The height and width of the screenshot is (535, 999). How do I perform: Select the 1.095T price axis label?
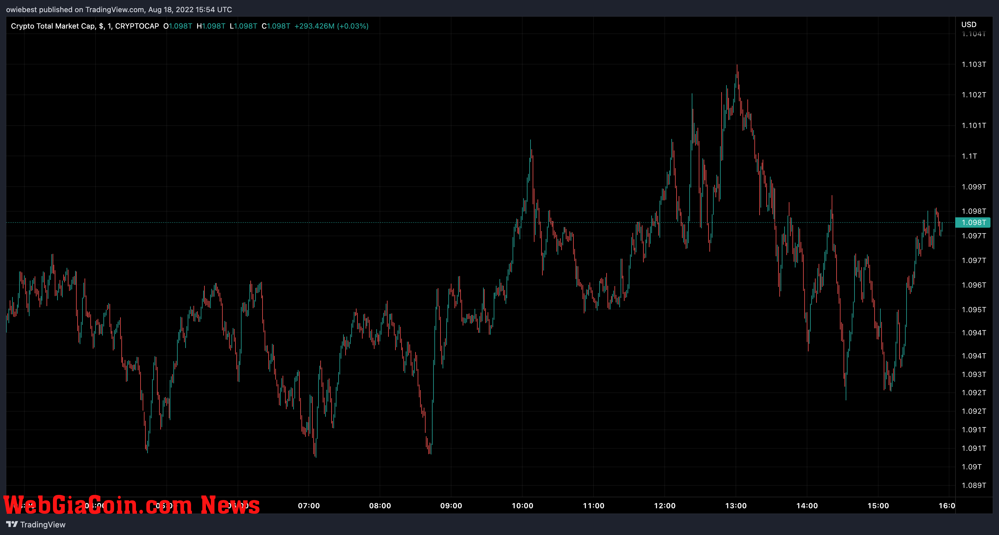click(973, 309)
